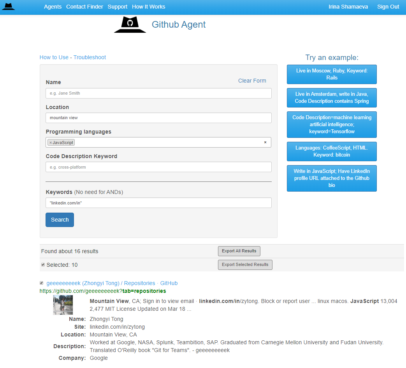
Task: Click the Octocat logo beside Github Agent title
Action: click(x=130, y=24)
